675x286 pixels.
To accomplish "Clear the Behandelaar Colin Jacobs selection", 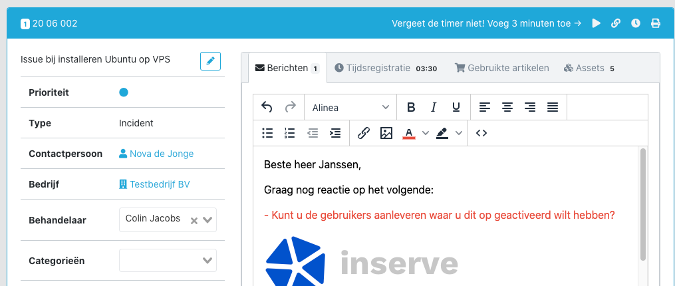I will click(x=194, y=221).
